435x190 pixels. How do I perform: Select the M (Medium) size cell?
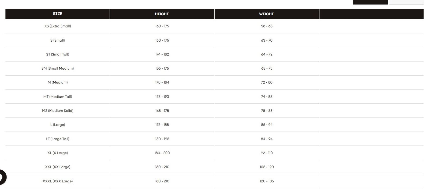pyautogui.click(x=57, y=82)
